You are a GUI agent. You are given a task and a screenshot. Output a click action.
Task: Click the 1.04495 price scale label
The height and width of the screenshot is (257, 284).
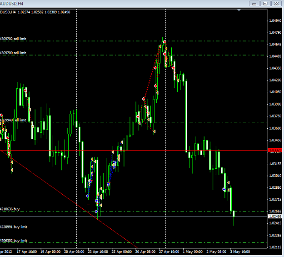[x=275, y=56]
